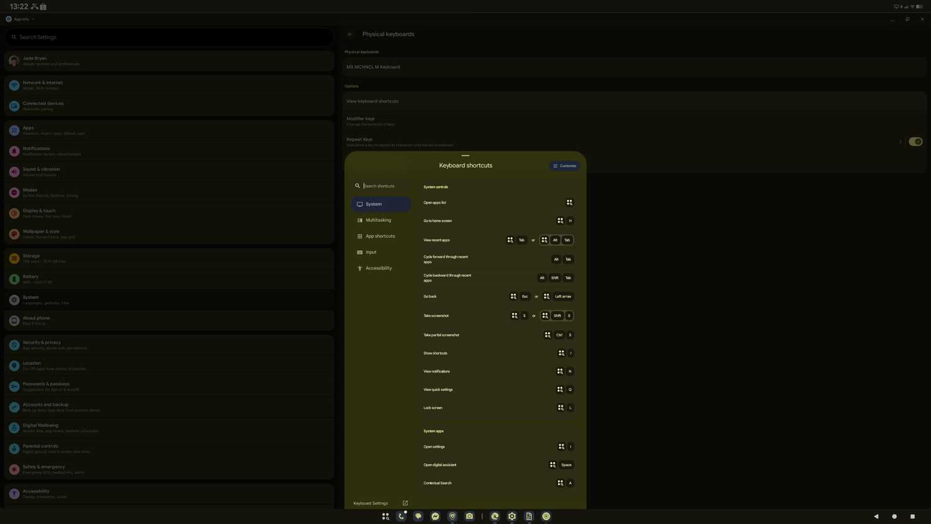931x524 pixels.
Task: Open Keyboard Settings external link icon
Action: click(405, 504)
